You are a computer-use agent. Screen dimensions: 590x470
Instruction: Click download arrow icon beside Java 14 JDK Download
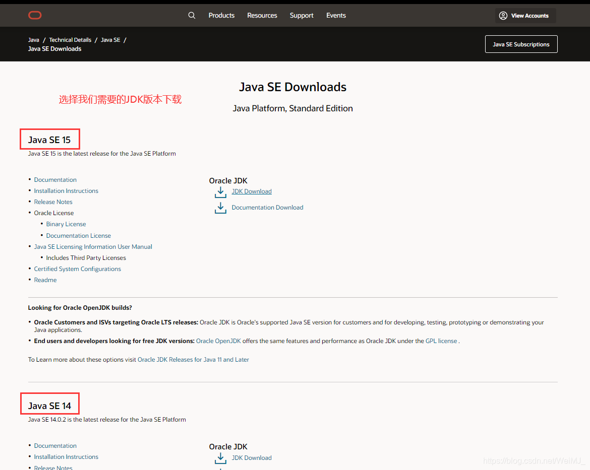click(220, 458)
